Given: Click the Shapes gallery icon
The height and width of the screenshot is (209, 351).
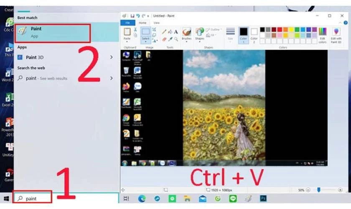Looking at the screenshot, I should point(199,32).
